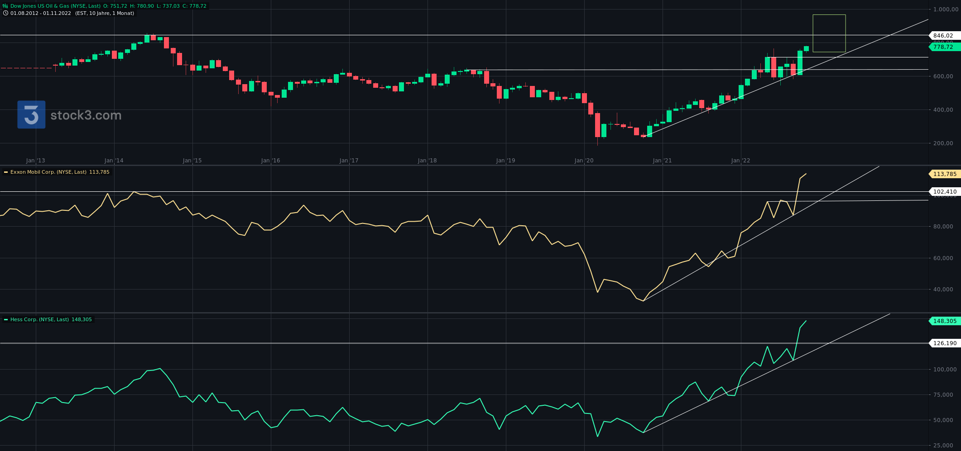Click the 60,000 Exxon axis value
961x451 pixels.
[943, 258]
